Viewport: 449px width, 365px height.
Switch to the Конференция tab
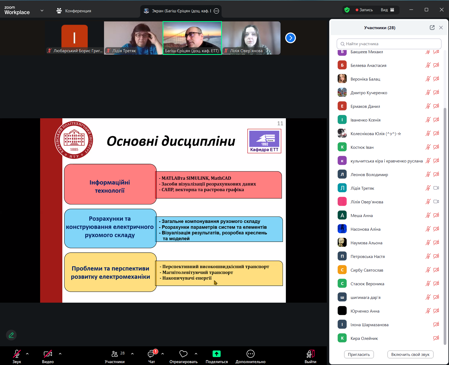click(x=74, y=11)
